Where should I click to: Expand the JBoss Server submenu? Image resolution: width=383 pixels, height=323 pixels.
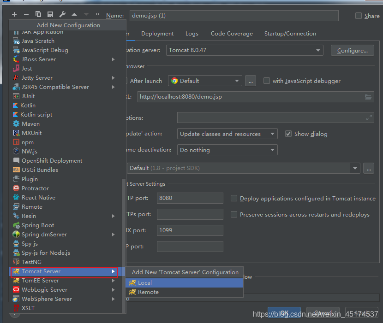click(x=113, y=59)
